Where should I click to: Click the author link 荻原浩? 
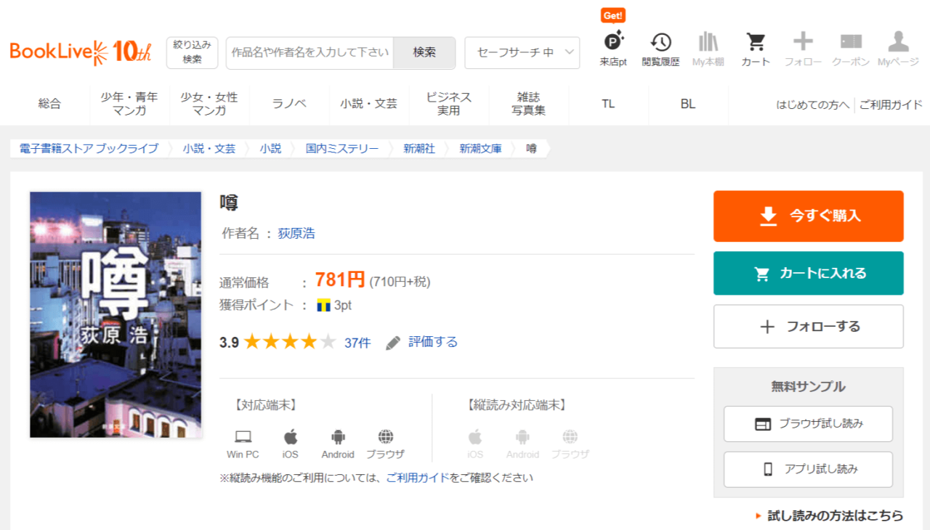pos(296,234)
